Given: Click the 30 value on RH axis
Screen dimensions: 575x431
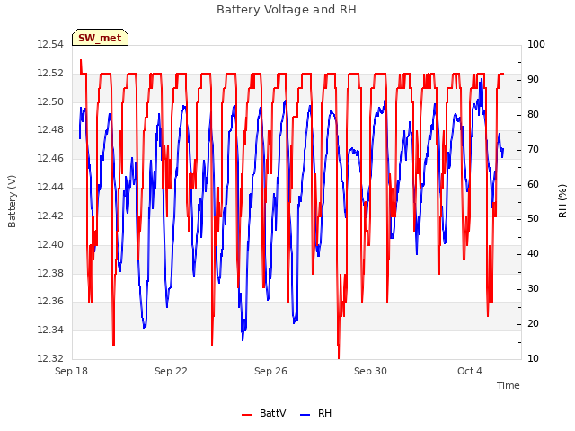Looking at the screenshot, I should (x=533, y=289).
